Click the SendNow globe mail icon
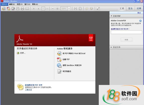Viewport: 144px width, 105px height. [59, 65]
